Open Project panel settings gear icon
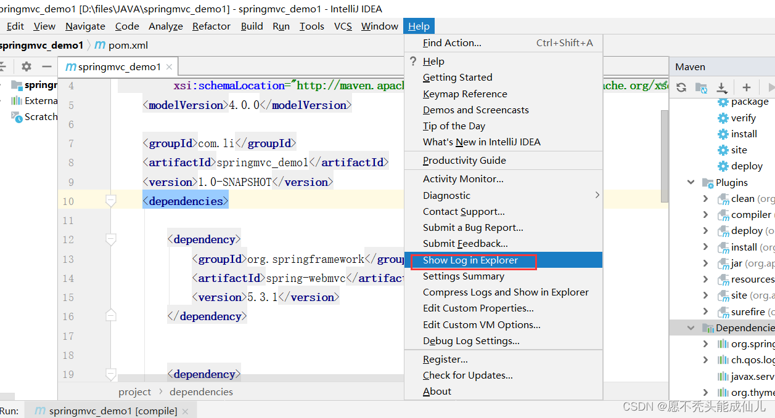775x418 pixels. (26, 66)
